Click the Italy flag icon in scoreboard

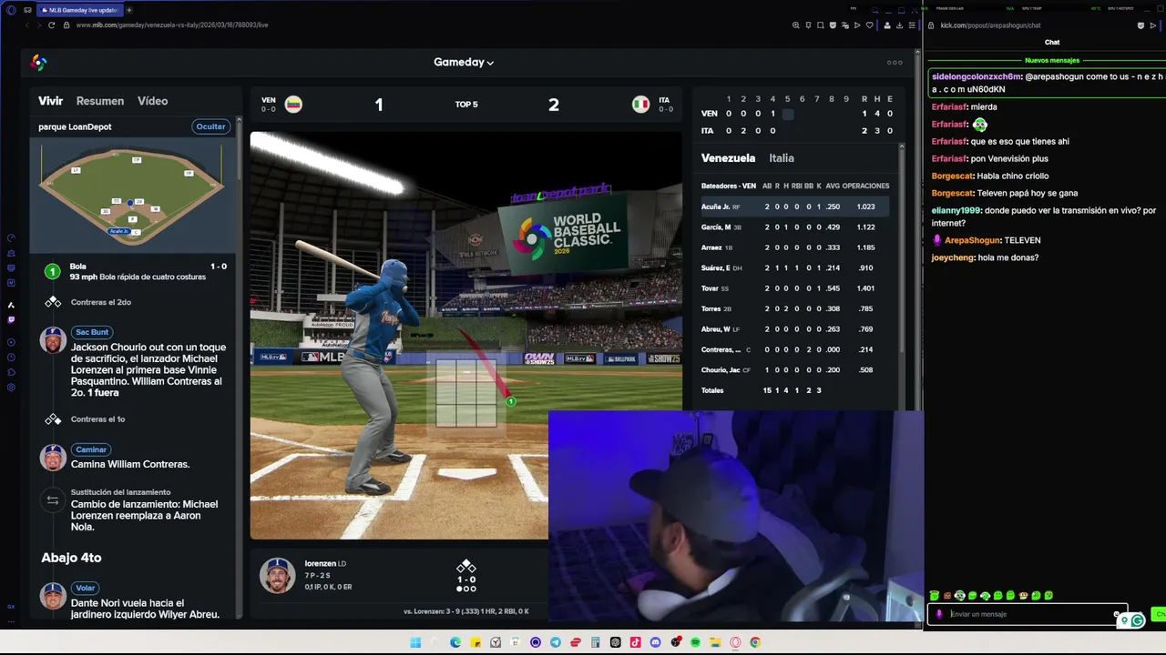[641, 104]
